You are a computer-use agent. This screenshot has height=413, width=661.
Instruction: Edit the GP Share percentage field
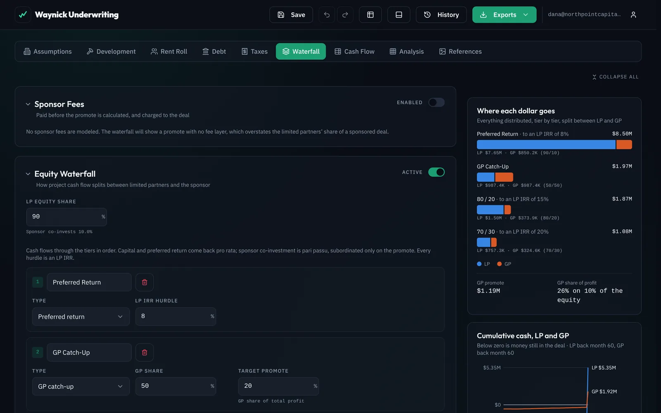176,386
